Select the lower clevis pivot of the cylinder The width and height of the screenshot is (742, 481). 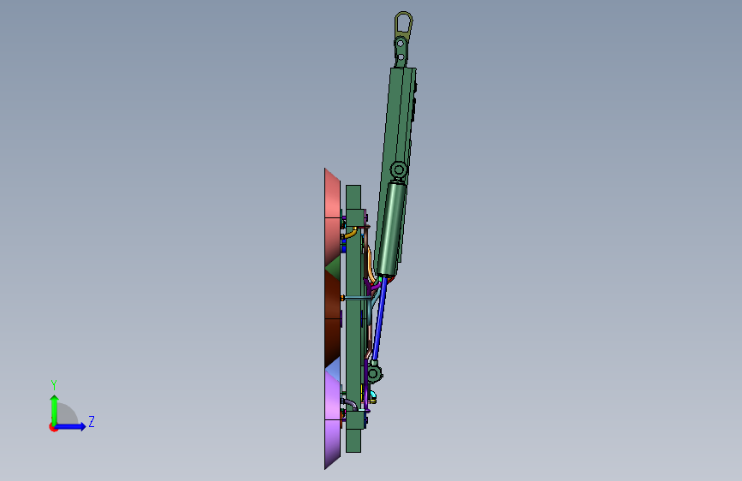click(x=374, y=372)
